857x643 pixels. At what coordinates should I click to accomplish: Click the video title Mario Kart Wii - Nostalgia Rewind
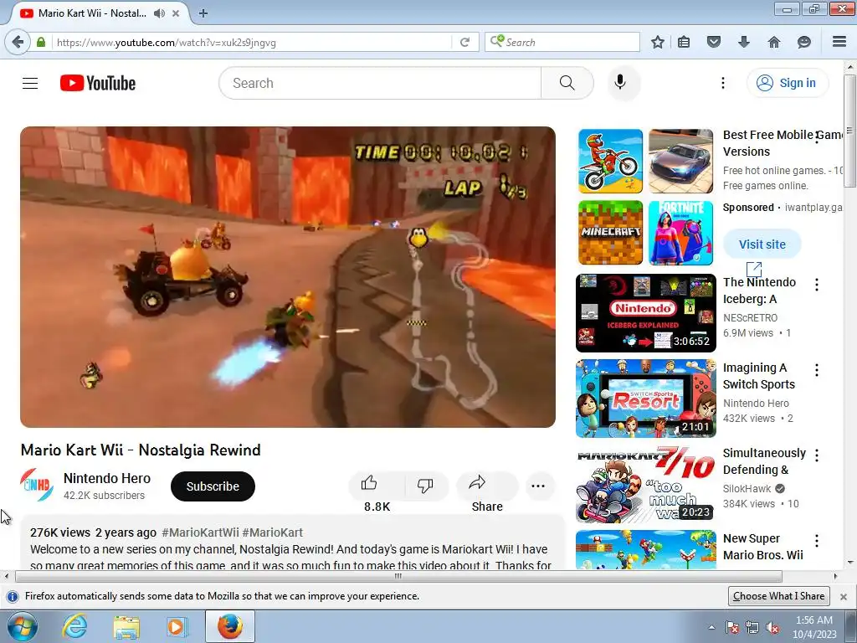click(141, 450)
